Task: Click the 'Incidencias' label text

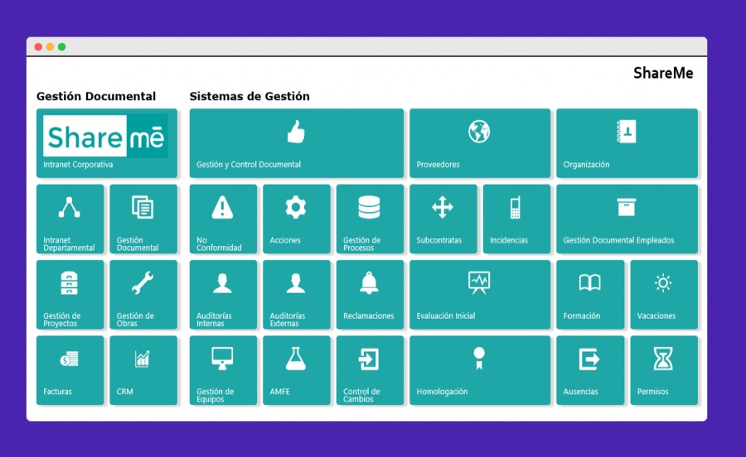Action: 509,240
